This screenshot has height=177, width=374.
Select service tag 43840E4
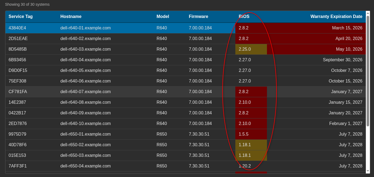click(x=17, y=28)
